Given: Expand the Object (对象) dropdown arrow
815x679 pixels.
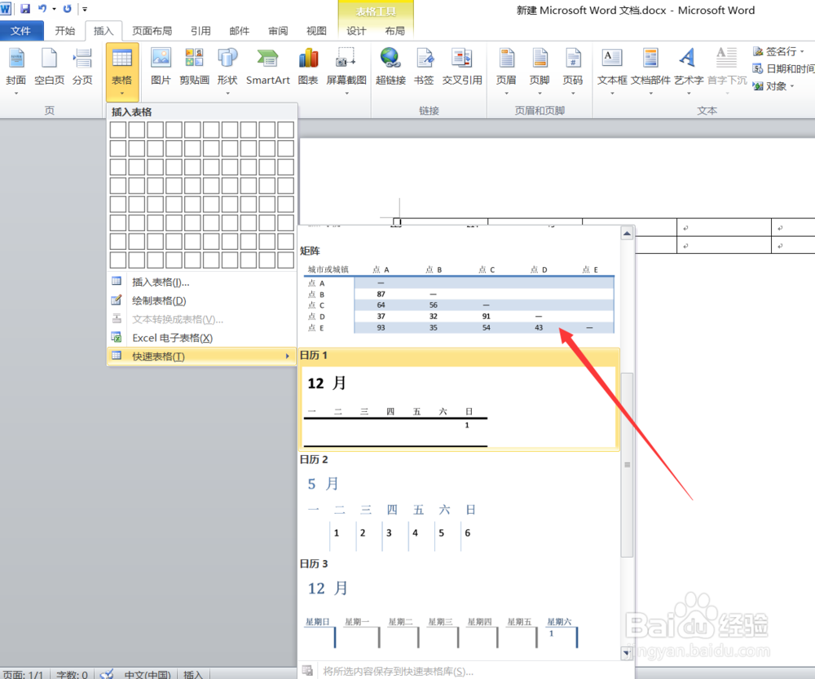Looking at the screenshot, I should pos(792,86).
